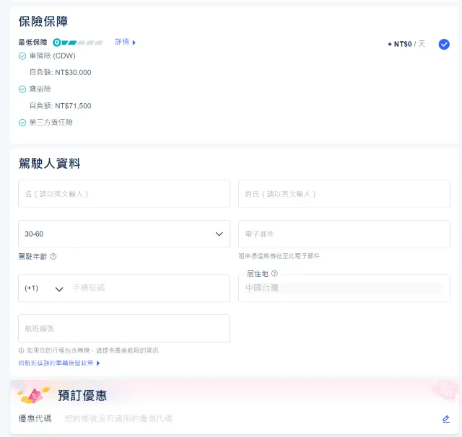The image size is (462, 437).
Task: Click the help icon beside 駕駛年齡
Action: pos(53,256)
